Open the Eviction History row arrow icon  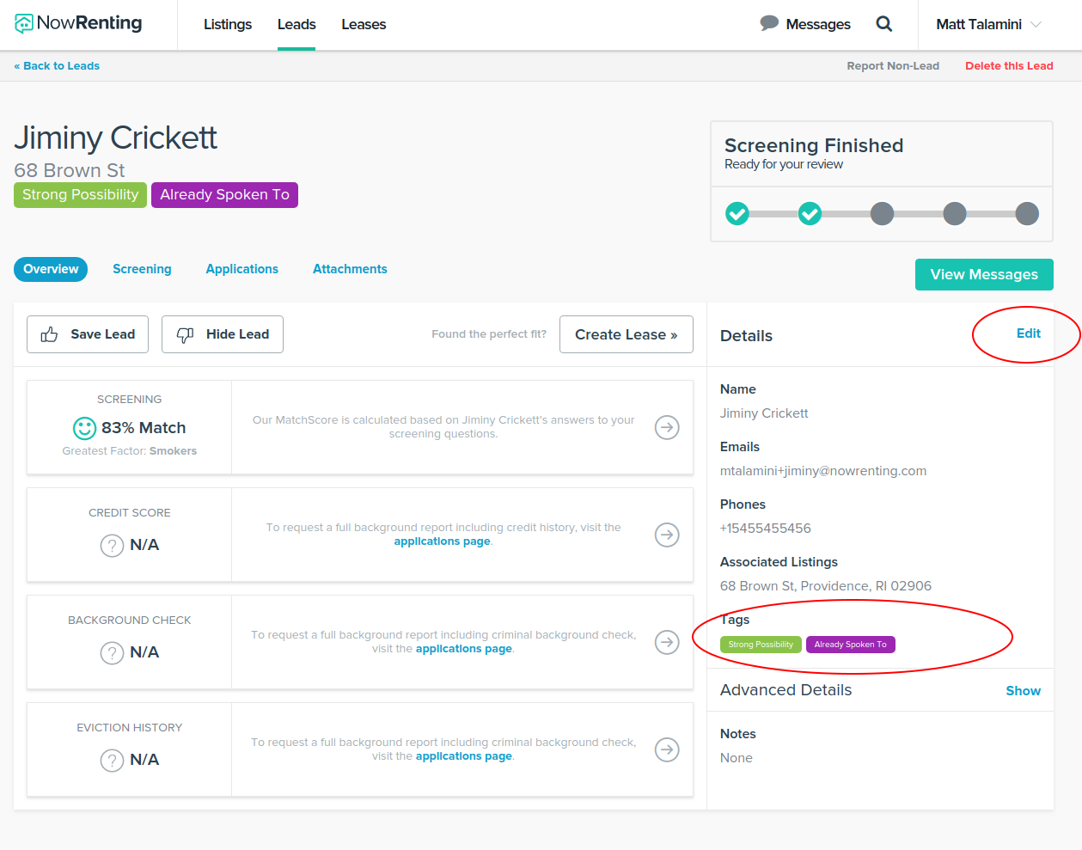(667, 749)
